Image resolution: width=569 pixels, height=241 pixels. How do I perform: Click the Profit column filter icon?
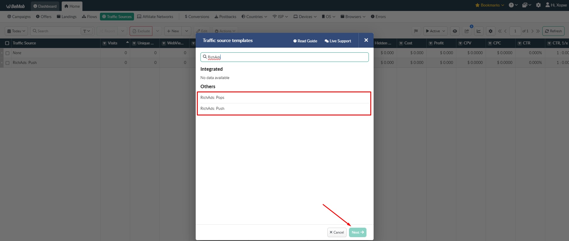431,43
